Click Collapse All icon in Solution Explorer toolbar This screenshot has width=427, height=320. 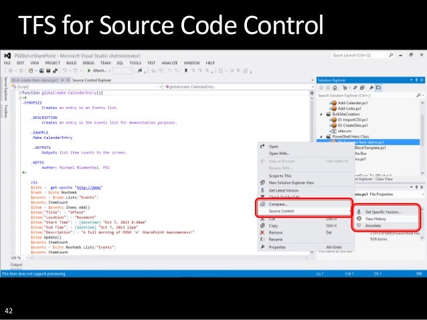362,88
